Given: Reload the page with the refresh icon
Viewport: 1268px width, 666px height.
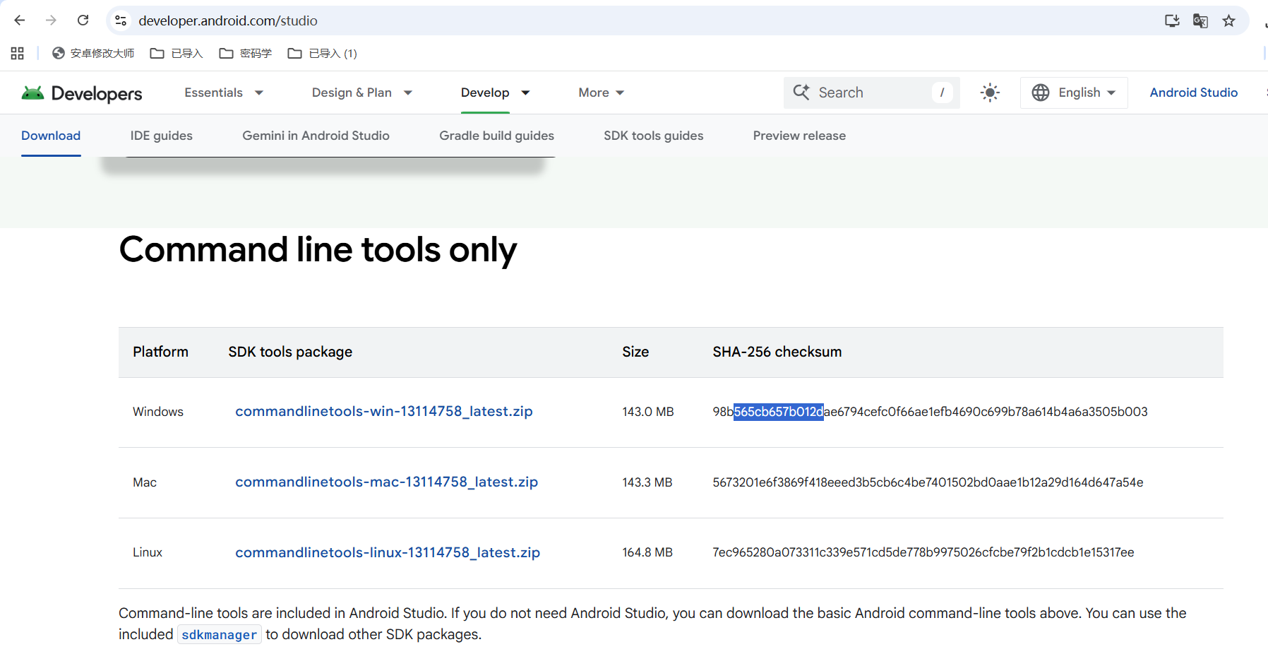Looking at the screenshot, I should 83,20.
